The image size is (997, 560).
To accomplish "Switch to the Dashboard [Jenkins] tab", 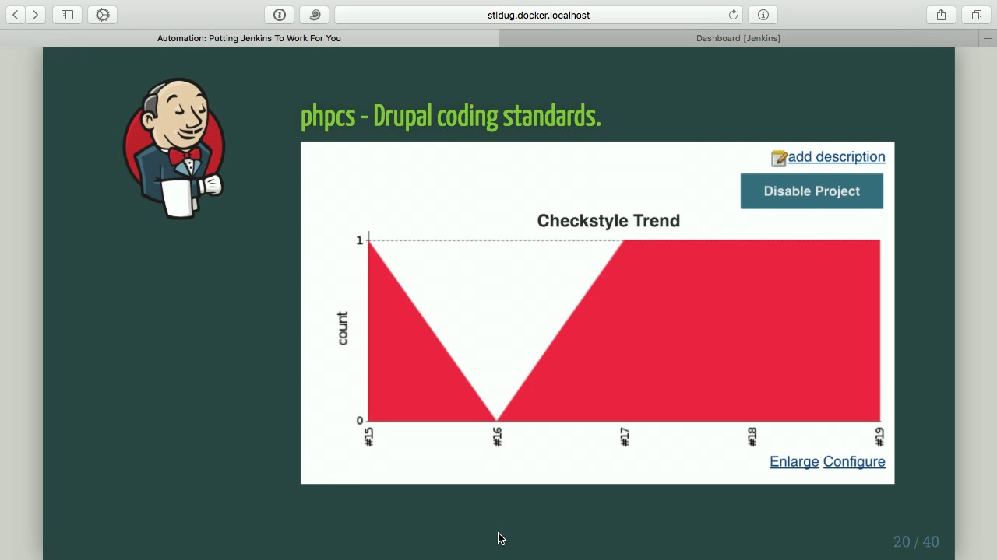I will [x=738, y=38].
